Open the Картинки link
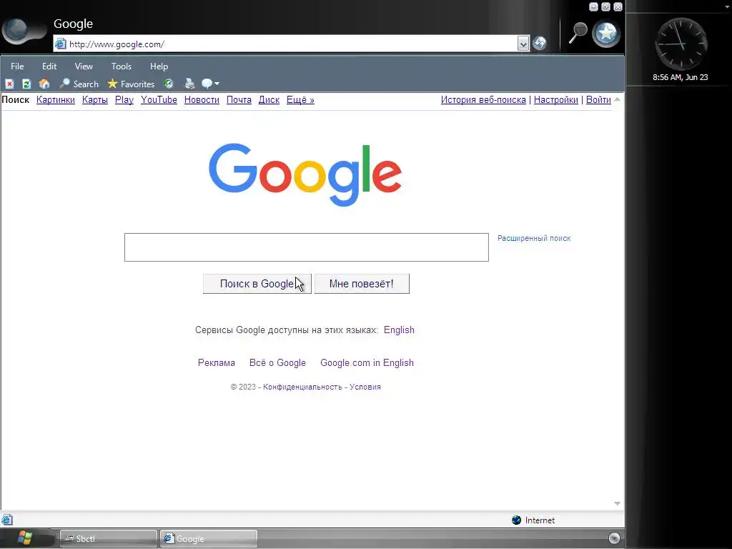This screenshot has width=732, height=549. coord(56,100)
